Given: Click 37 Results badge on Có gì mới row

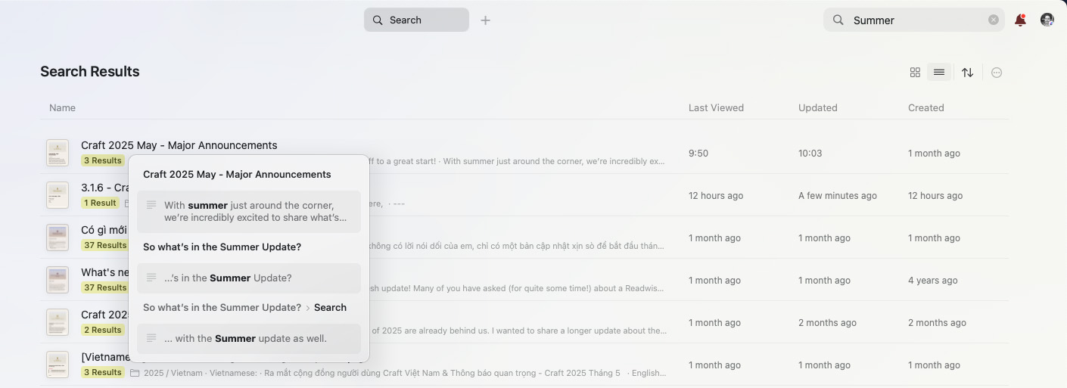Looking at the screenshot, I should (105, 245).
